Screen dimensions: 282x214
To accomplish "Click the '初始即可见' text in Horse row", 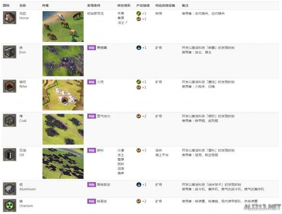I will 96,14.
